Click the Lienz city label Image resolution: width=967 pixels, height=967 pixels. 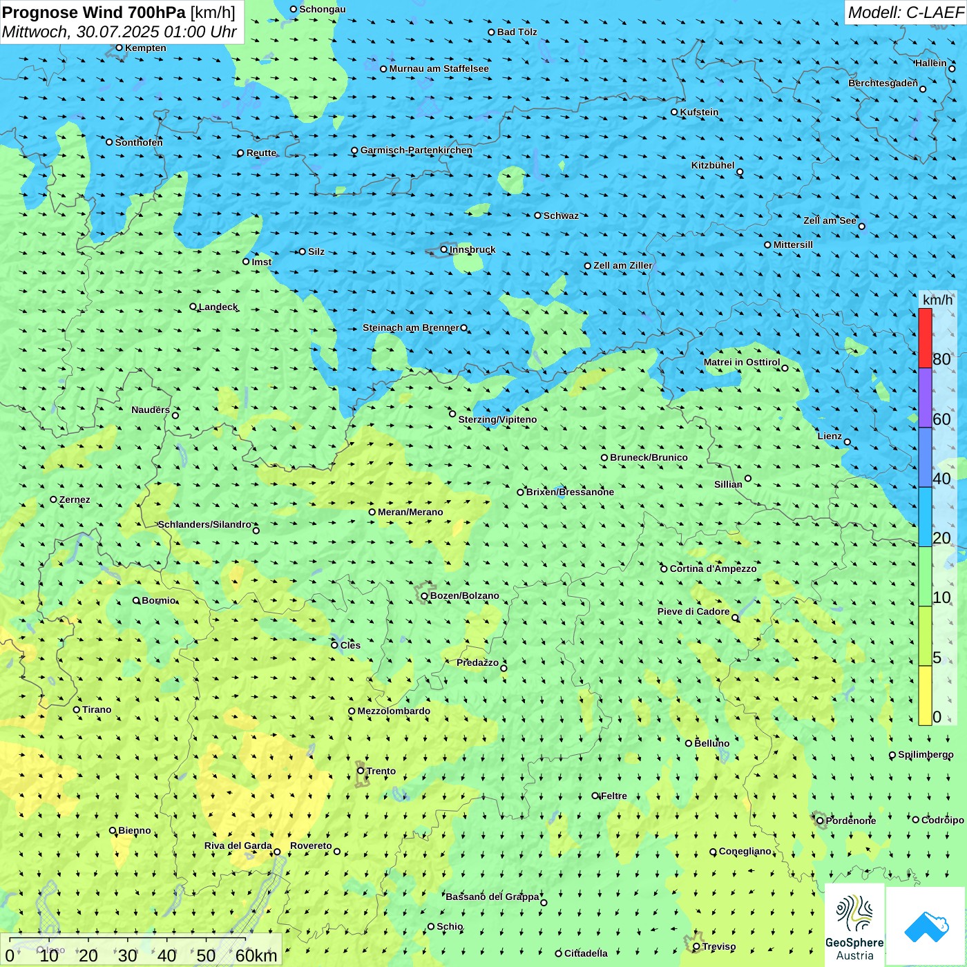click(x=830, y=436)
